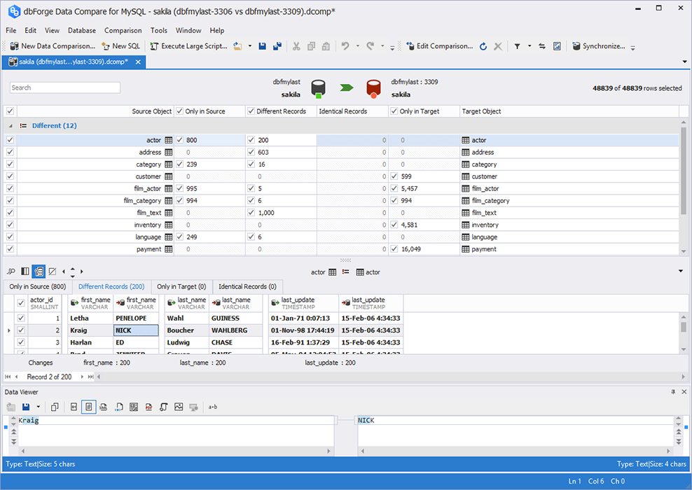692x490 pixels.
Task: Click the Search input field
Action: pos(65,87)
